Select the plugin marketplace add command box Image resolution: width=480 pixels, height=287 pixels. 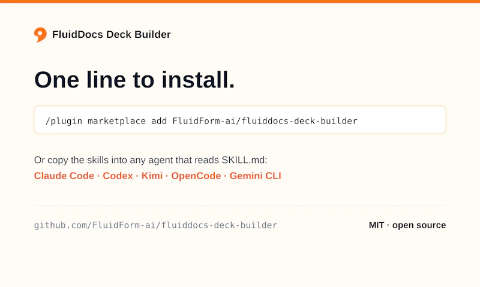[x=240, y=120]
